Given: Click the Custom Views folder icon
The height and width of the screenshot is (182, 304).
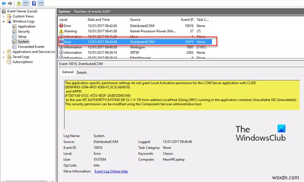Looking at the screenshot, I should click(9, 16).
